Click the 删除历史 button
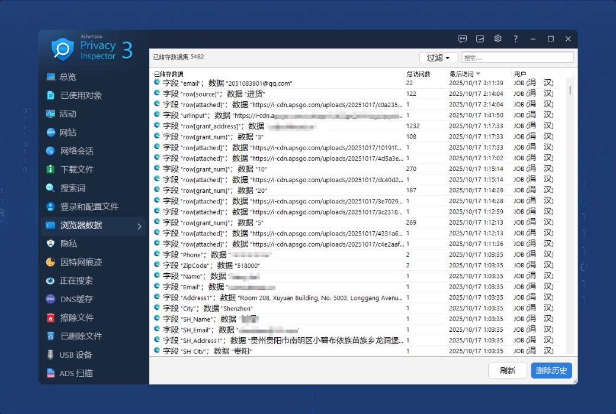616x414 pixels. click(551, 371)
